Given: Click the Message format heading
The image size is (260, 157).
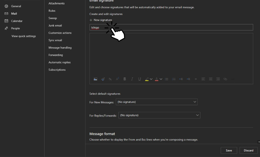Looking at the screenshot, I should [x=102, y=134].
